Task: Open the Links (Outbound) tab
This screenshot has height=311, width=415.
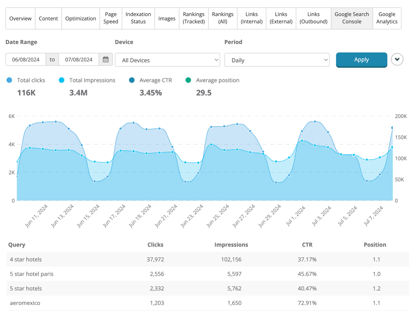Action: pyautogui.click(x=314, y=18)
